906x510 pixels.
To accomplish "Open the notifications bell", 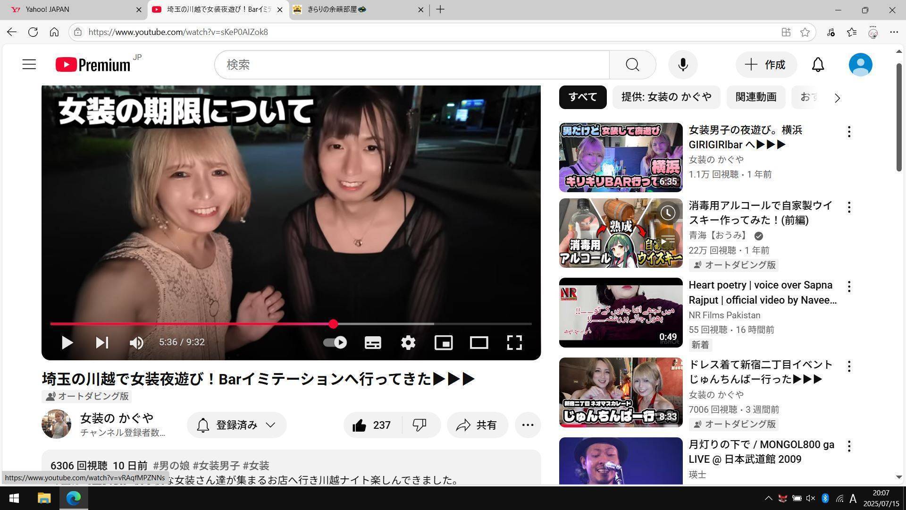I will 818,65.
